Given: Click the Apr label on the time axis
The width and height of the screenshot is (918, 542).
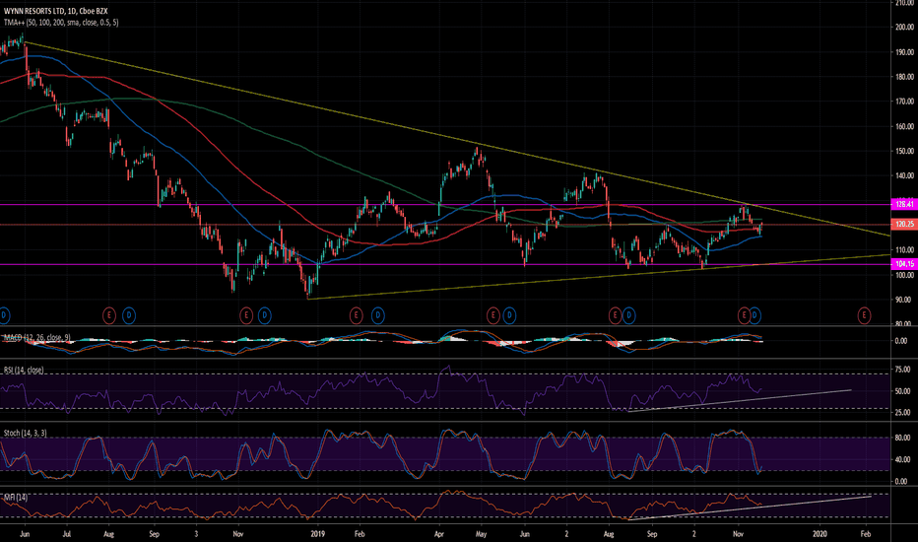Looking at the screenshot, I should (x=439, y=534).
